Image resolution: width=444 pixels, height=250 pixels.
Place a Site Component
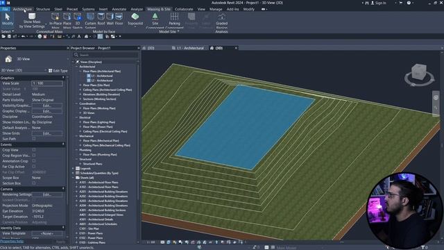tap(155, 20)
